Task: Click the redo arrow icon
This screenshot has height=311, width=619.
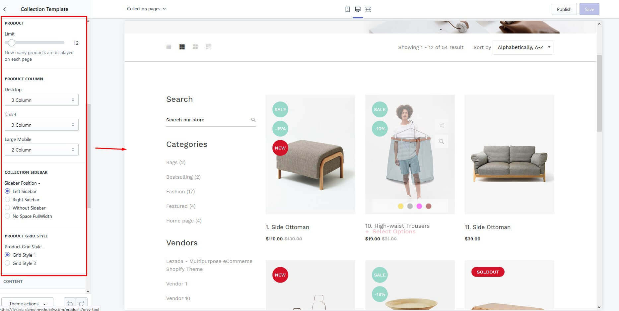Action: [82, 303]
